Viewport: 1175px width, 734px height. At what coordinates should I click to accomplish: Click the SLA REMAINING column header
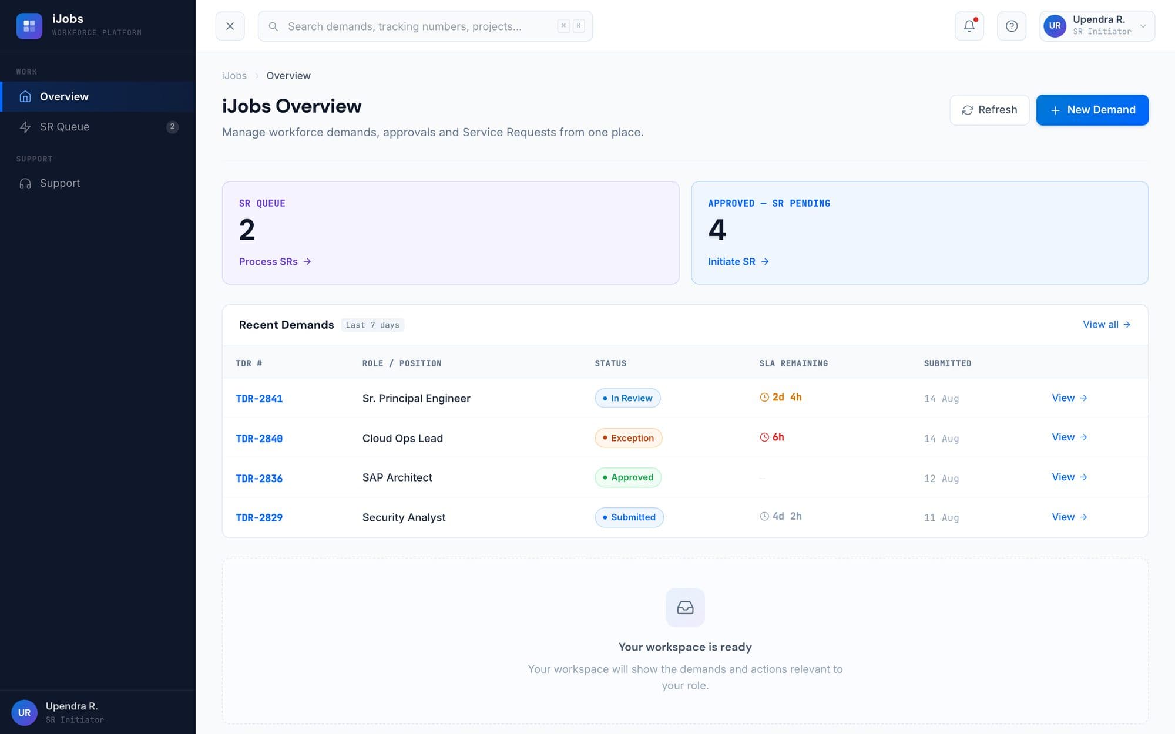(x=794, y=363)
